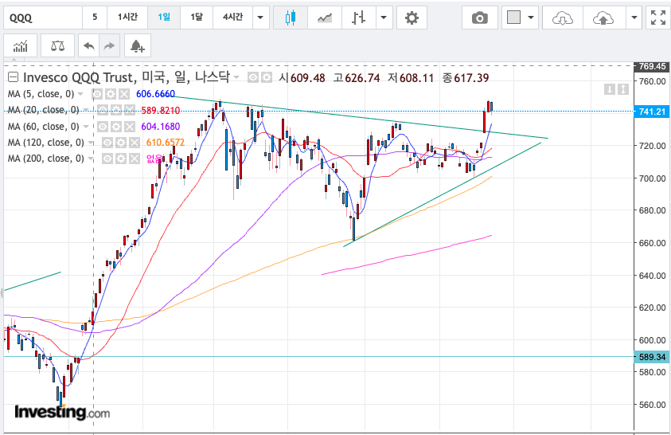Select the candlestick chart style
The height and width of the screenshot is (435, 671).
coord(291,18)
